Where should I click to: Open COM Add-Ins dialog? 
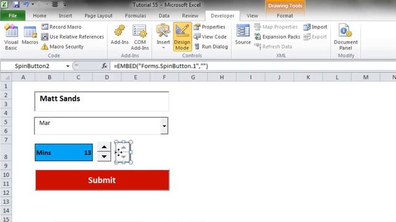[140, 37]
